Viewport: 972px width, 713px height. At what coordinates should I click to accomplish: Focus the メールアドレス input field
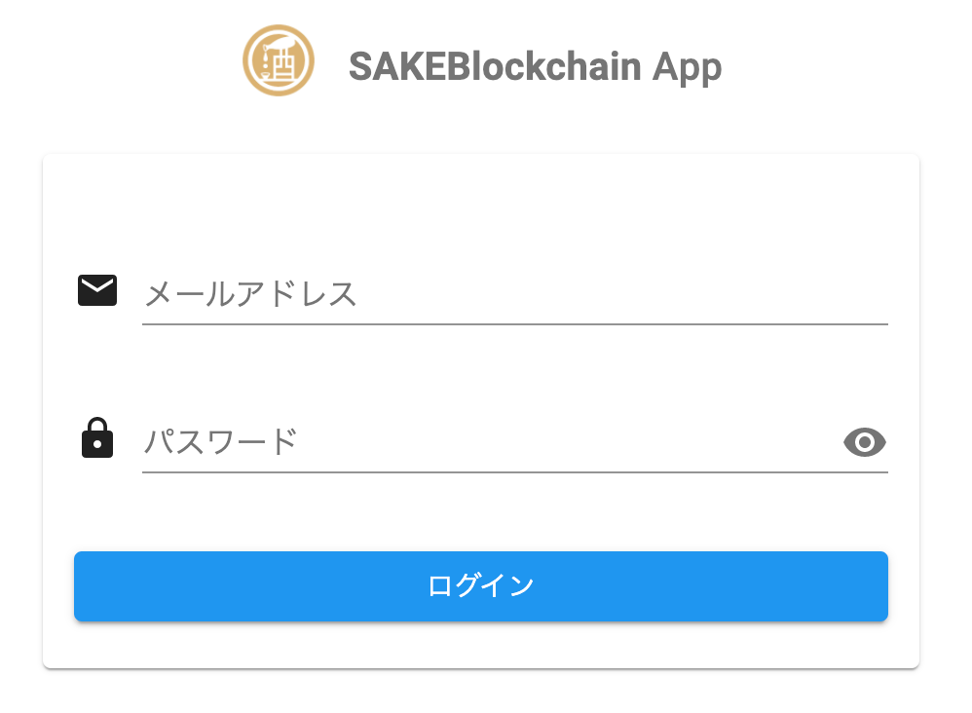pos(514,294)
